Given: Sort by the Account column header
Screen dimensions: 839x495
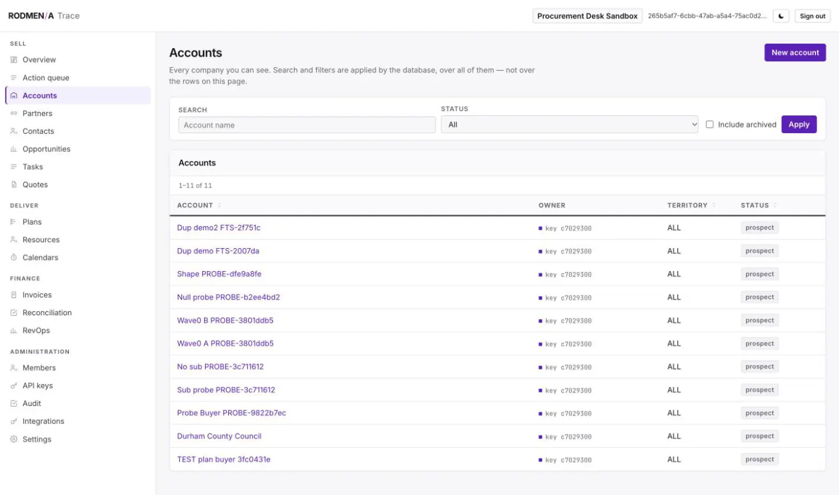Looking at the screenshot, I should (x=198, y=205).
